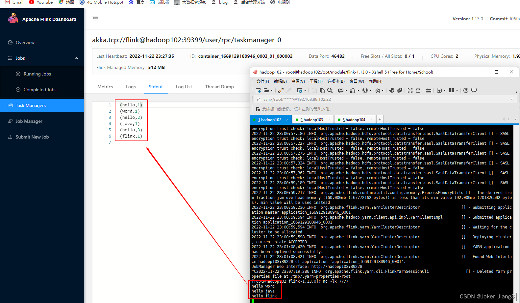The image size is (520, 303).
Task: Expand the layout dropdown arrow
Action: [x=457, y=91]
